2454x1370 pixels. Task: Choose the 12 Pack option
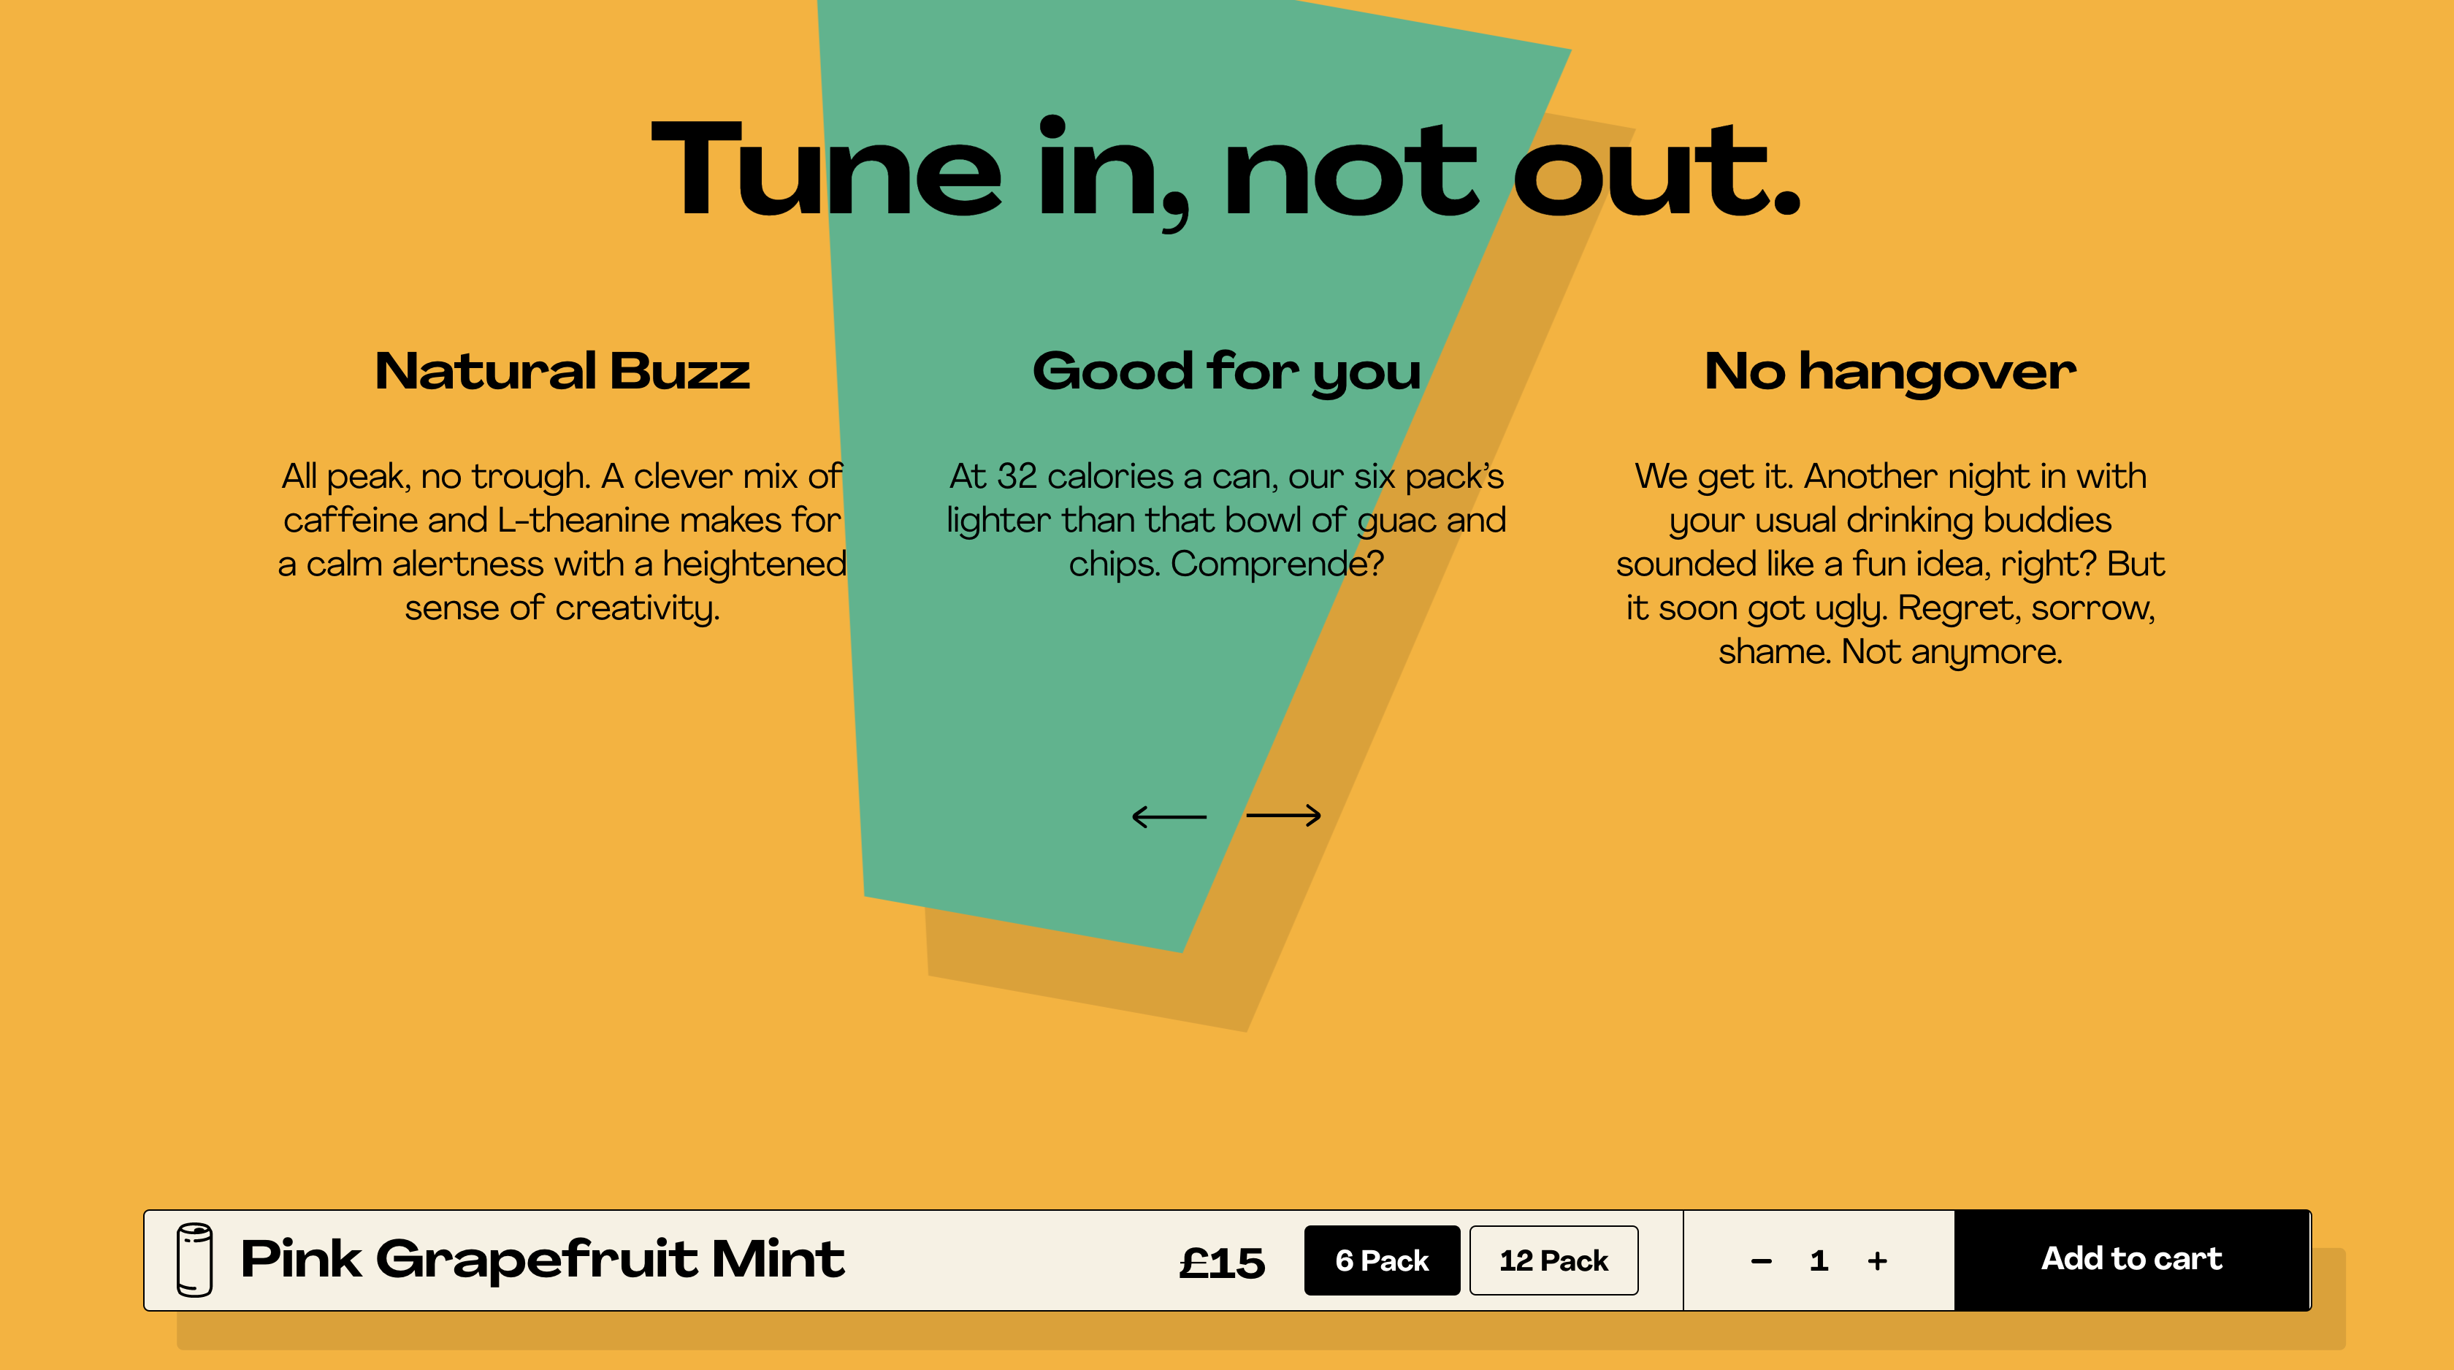(x=1553, y=1260)
